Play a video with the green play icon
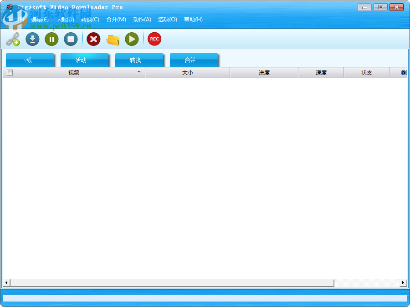 click(131, 39)
